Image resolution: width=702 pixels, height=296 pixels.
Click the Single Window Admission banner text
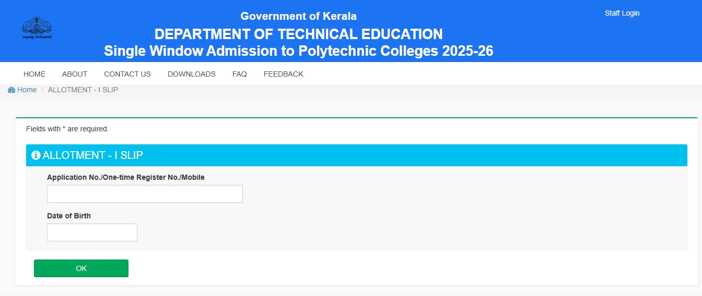click(x=298, y=51)
